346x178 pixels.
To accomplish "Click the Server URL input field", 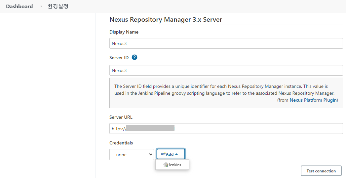I will pos(226,129).
